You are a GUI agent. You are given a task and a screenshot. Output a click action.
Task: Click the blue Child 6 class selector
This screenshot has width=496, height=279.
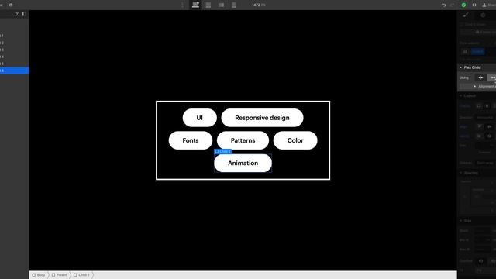pos(477,52)
